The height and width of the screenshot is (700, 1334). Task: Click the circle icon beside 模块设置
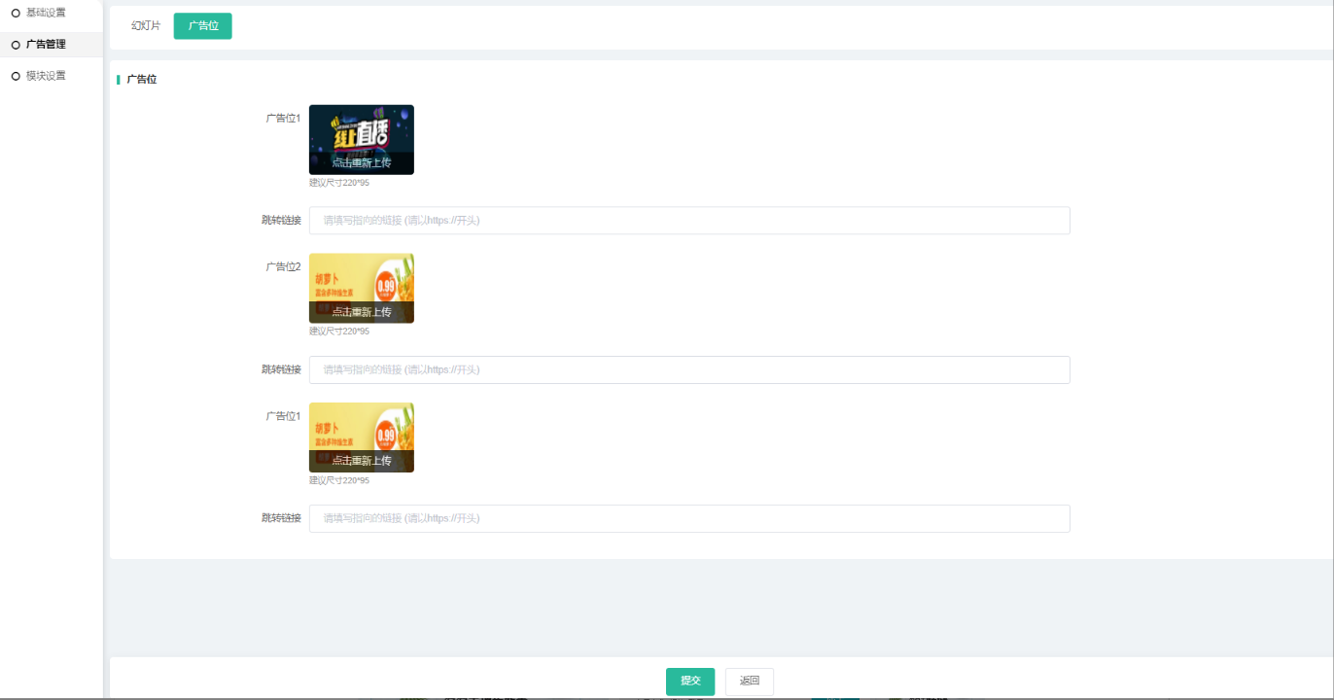(x=16, y=76)
